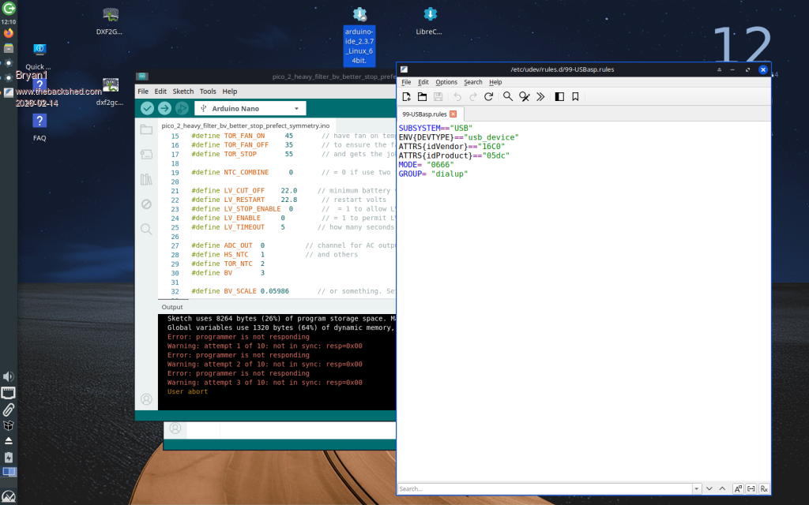This screenshot has width=809, height=505.
Task: Click the Verify checkmark button in Arduino IDE
Action: (147, 109)
